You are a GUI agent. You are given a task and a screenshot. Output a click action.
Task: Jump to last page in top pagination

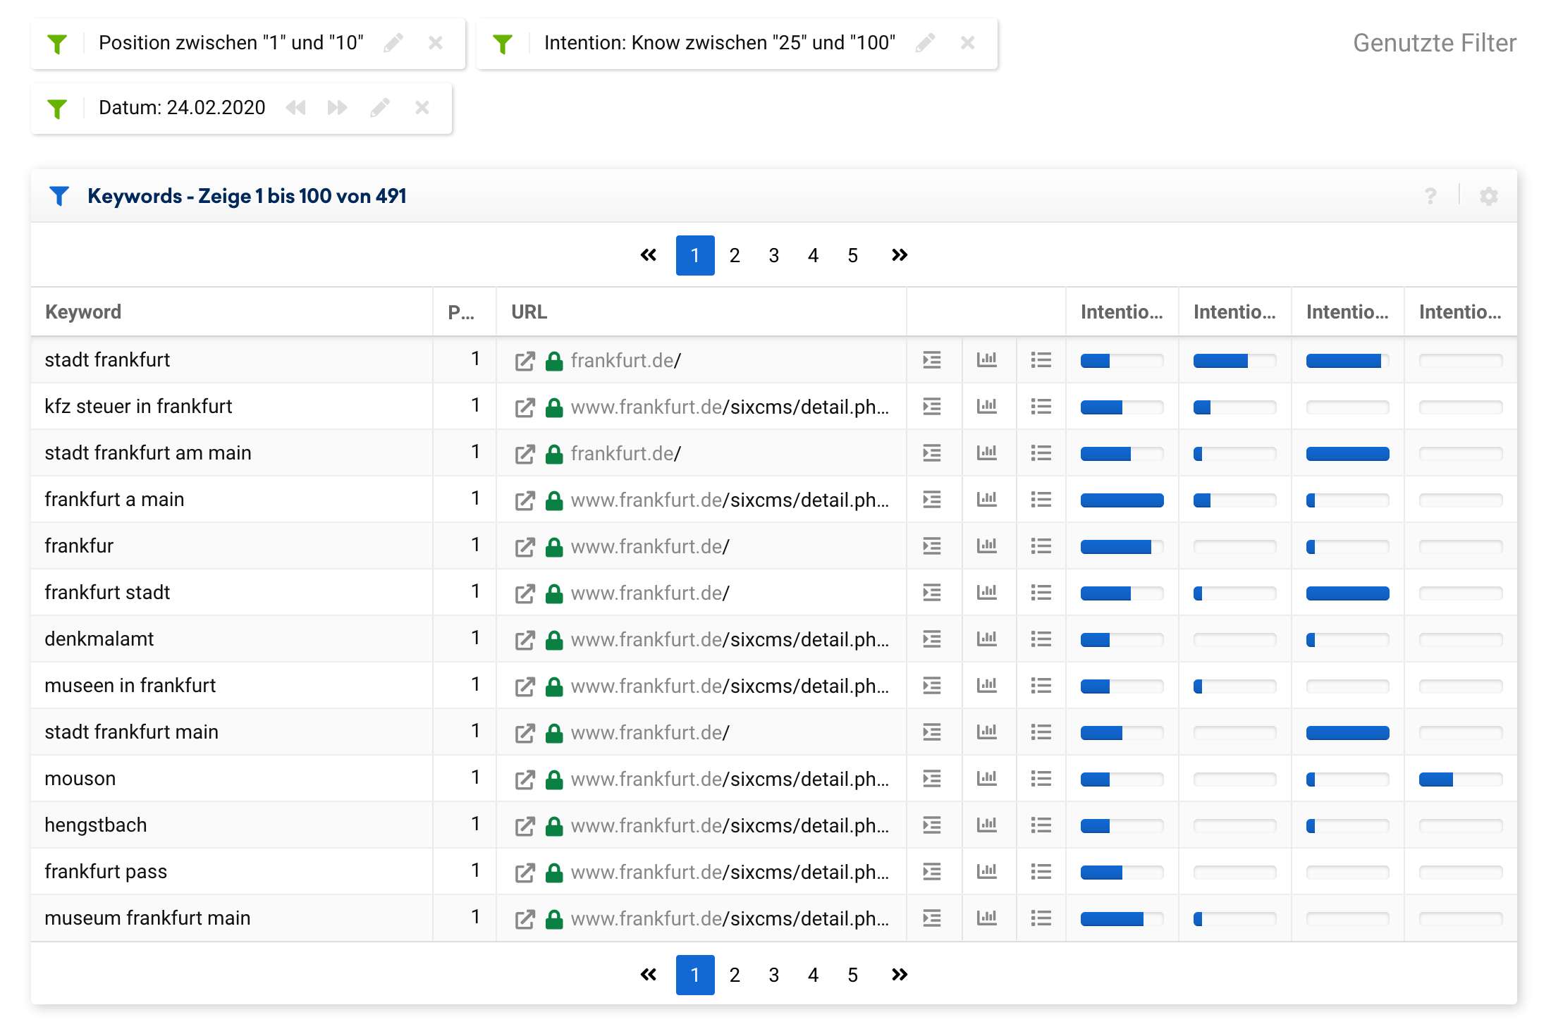(900, 255)
